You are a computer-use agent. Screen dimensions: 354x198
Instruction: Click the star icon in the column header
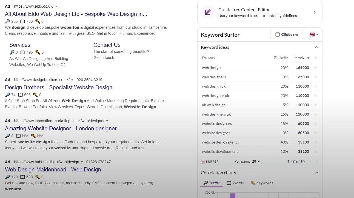[316, 58]
